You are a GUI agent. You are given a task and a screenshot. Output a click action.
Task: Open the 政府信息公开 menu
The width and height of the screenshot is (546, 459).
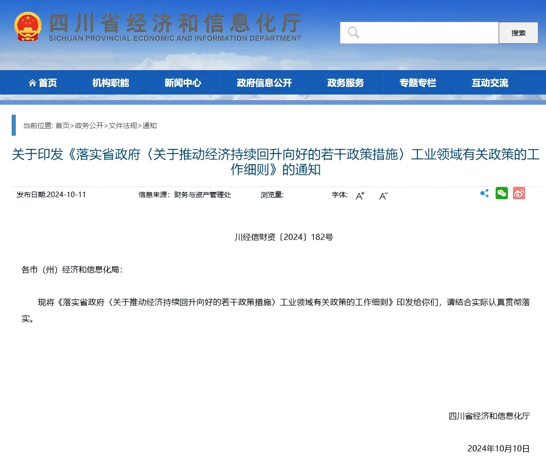[x=264, y=83]
